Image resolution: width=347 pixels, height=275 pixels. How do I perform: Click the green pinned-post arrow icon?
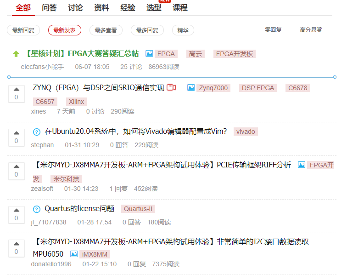(16, 54)
